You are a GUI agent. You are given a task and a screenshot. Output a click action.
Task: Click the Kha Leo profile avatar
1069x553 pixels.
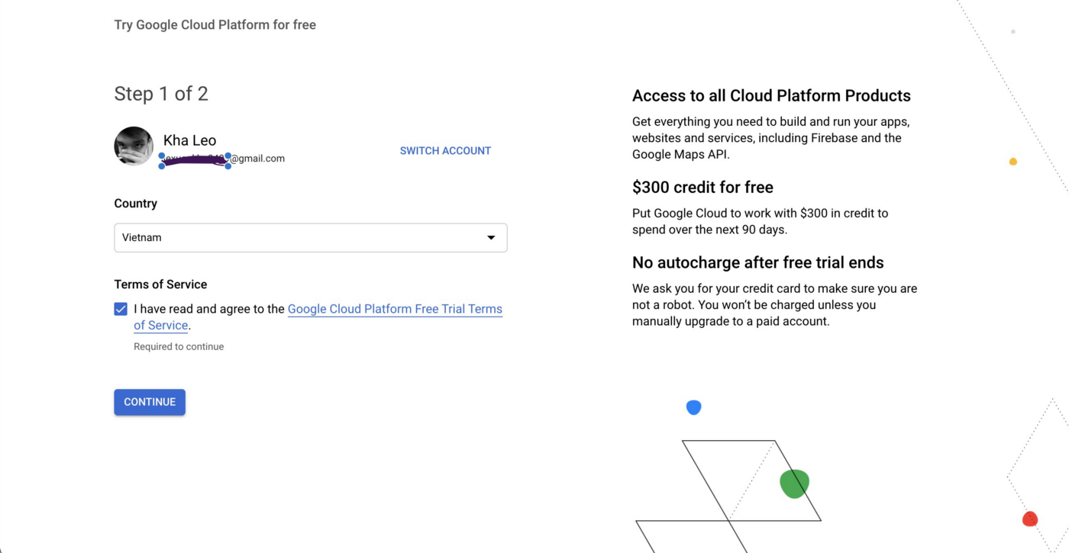[x=134, y=146]
